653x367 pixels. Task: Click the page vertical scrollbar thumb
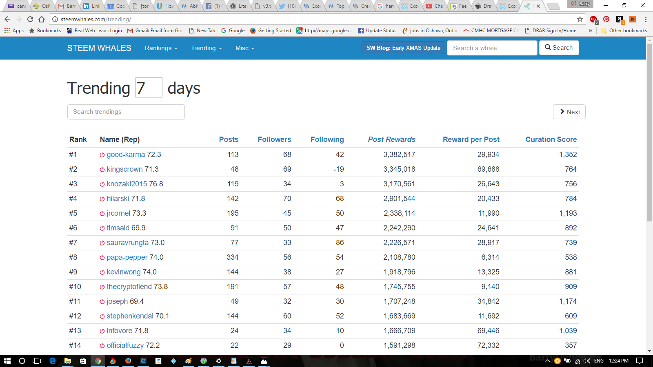649,133
